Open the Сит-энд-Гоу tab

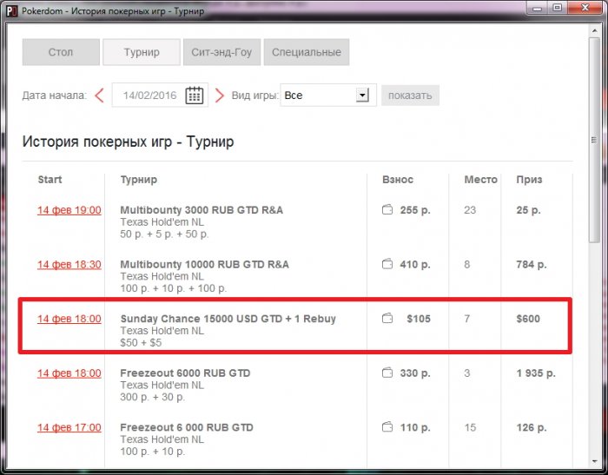[x=221, y=52]
